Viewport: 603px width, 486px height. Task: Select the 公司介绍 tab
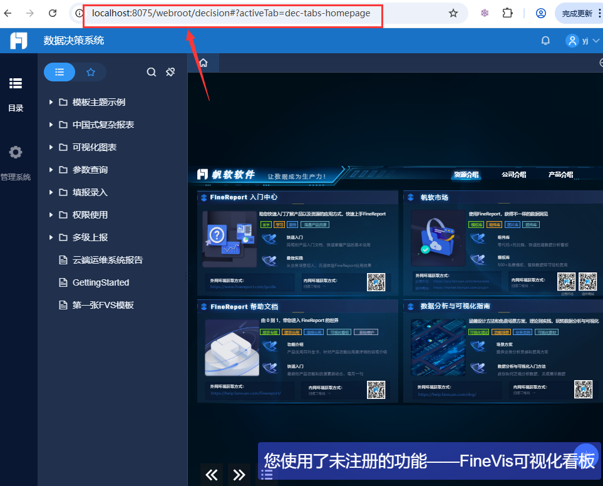513,175
